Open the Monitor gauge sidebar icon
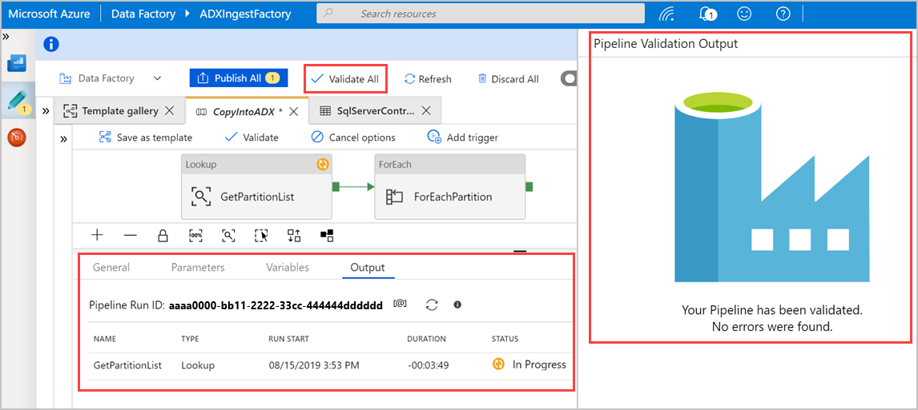 coord(17,137)
